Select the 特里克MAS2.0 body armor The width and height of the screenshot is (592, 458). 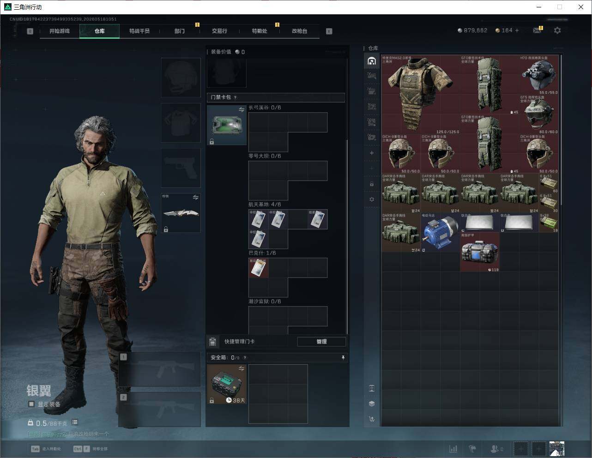421,94
